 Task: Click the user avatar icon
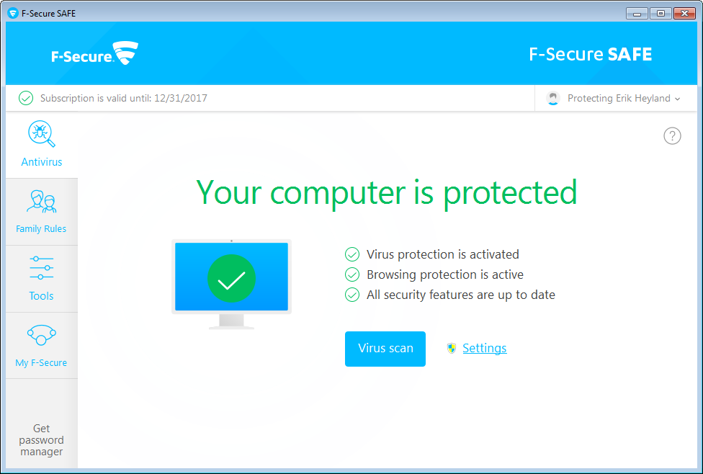[x=553, y=99]
